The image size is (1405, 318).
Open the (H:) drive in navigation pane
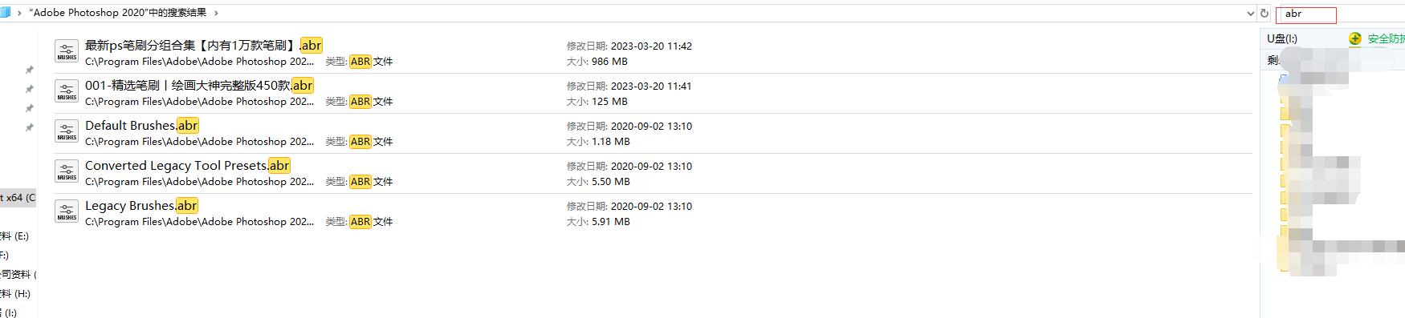(x=14, y=294)
